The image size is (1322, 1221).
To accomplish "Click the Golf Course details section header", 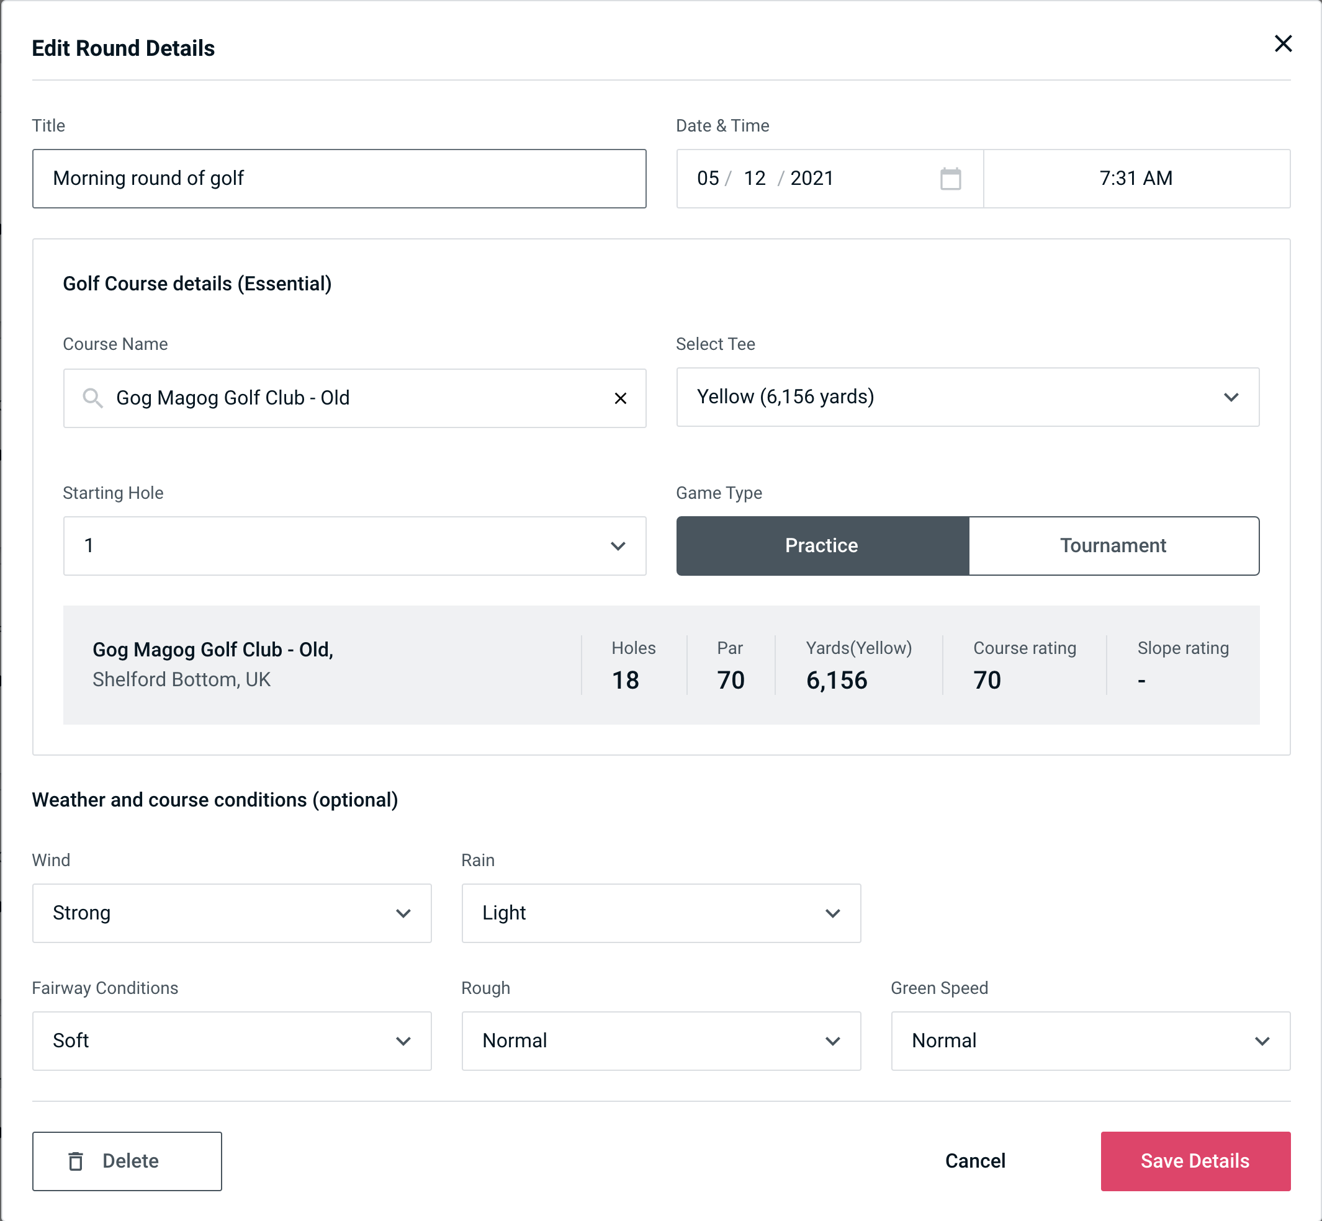I will pos(196,282).
